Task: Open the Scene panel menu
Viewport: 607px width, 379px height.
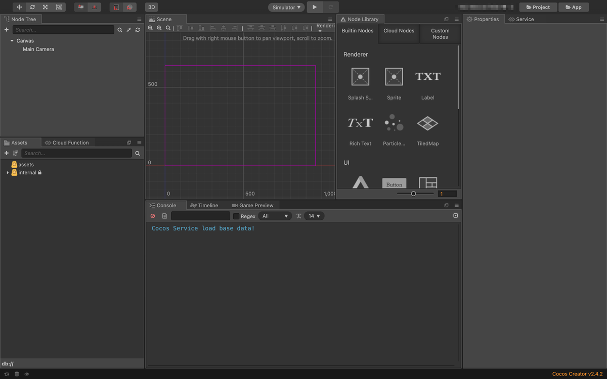Action: click(331, 19)
